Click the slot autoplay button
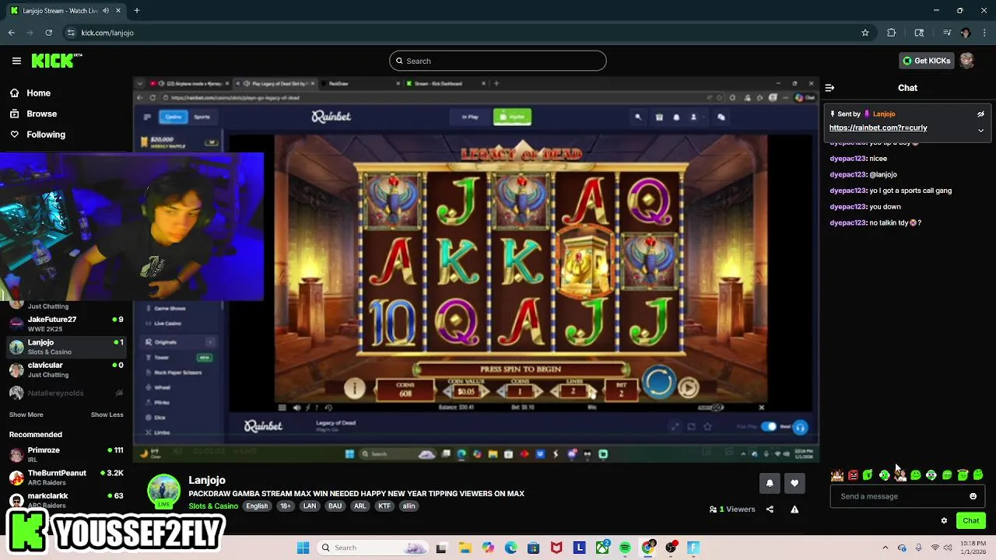This screenshot has height=560, width=996. pos(688,387)
